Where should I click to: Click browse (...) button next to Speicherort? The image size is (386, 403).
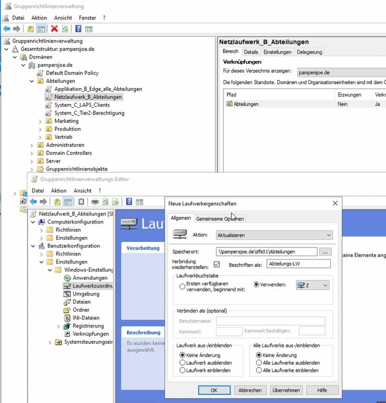326,252
